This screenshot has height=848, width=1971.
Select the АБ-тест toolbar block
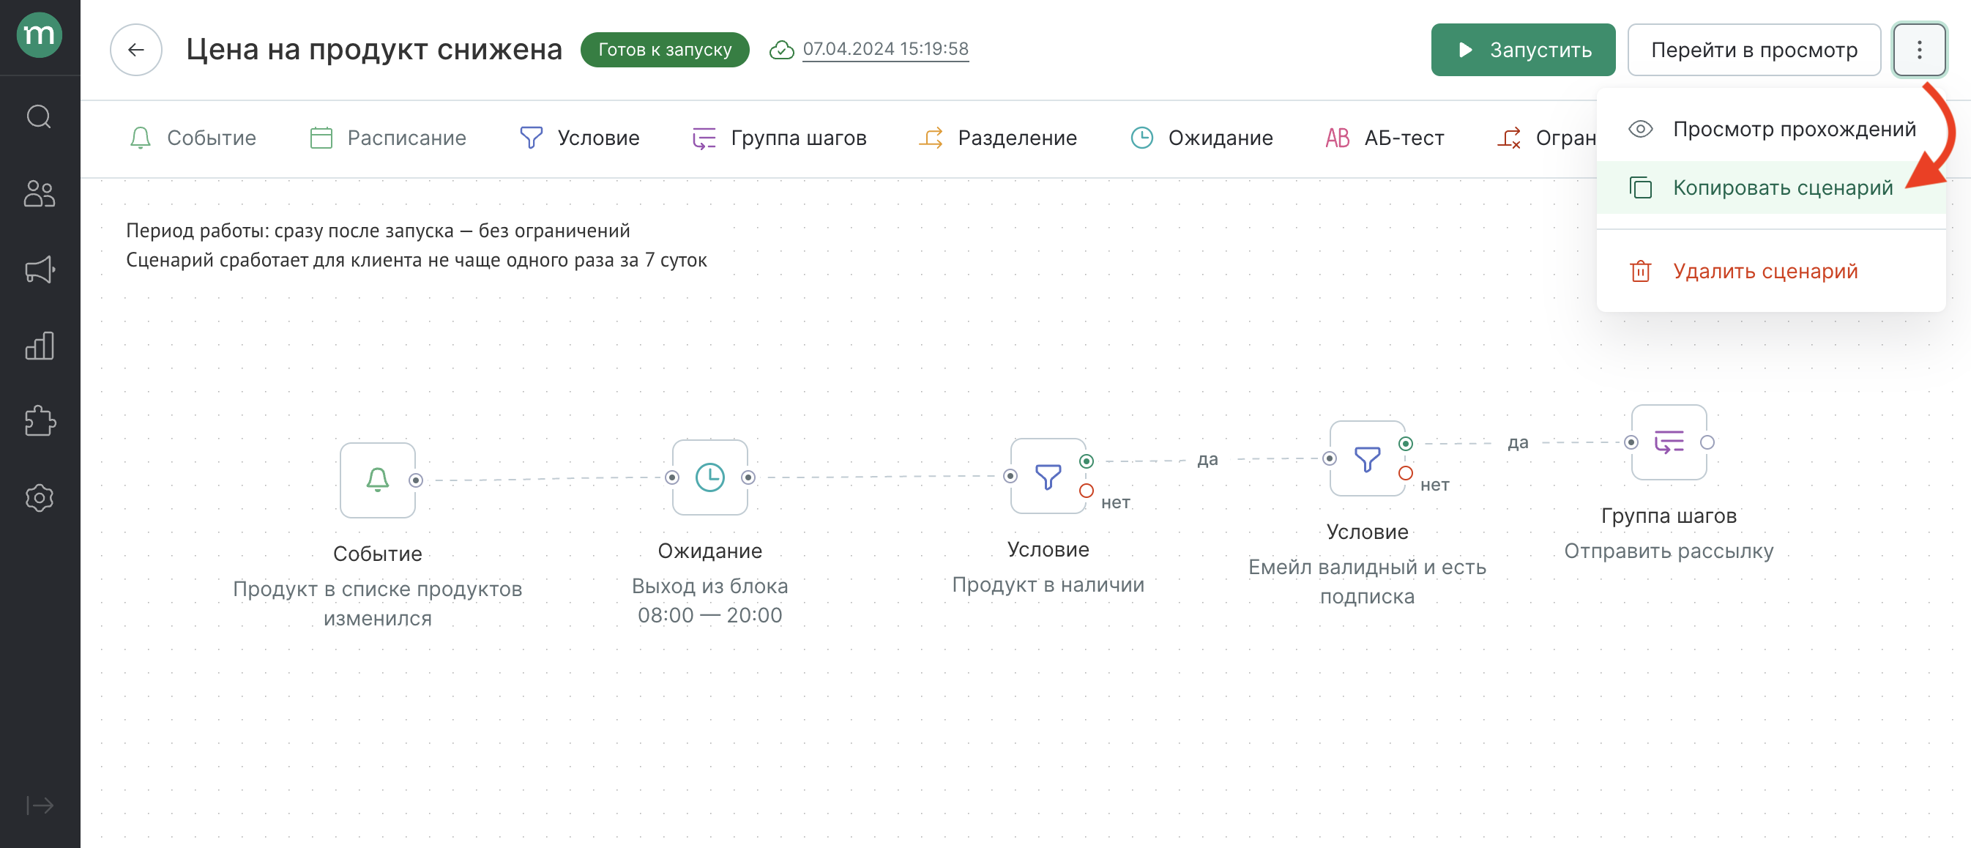[x=1385, y=138]
